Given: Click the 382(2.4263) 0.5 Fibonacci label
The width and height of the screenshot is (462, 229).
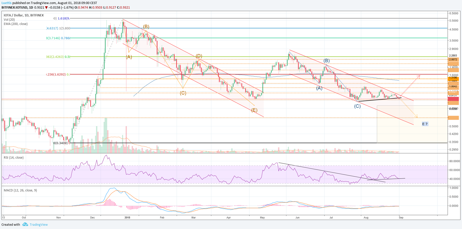Looking at the screenshot, I should [58, 57].
